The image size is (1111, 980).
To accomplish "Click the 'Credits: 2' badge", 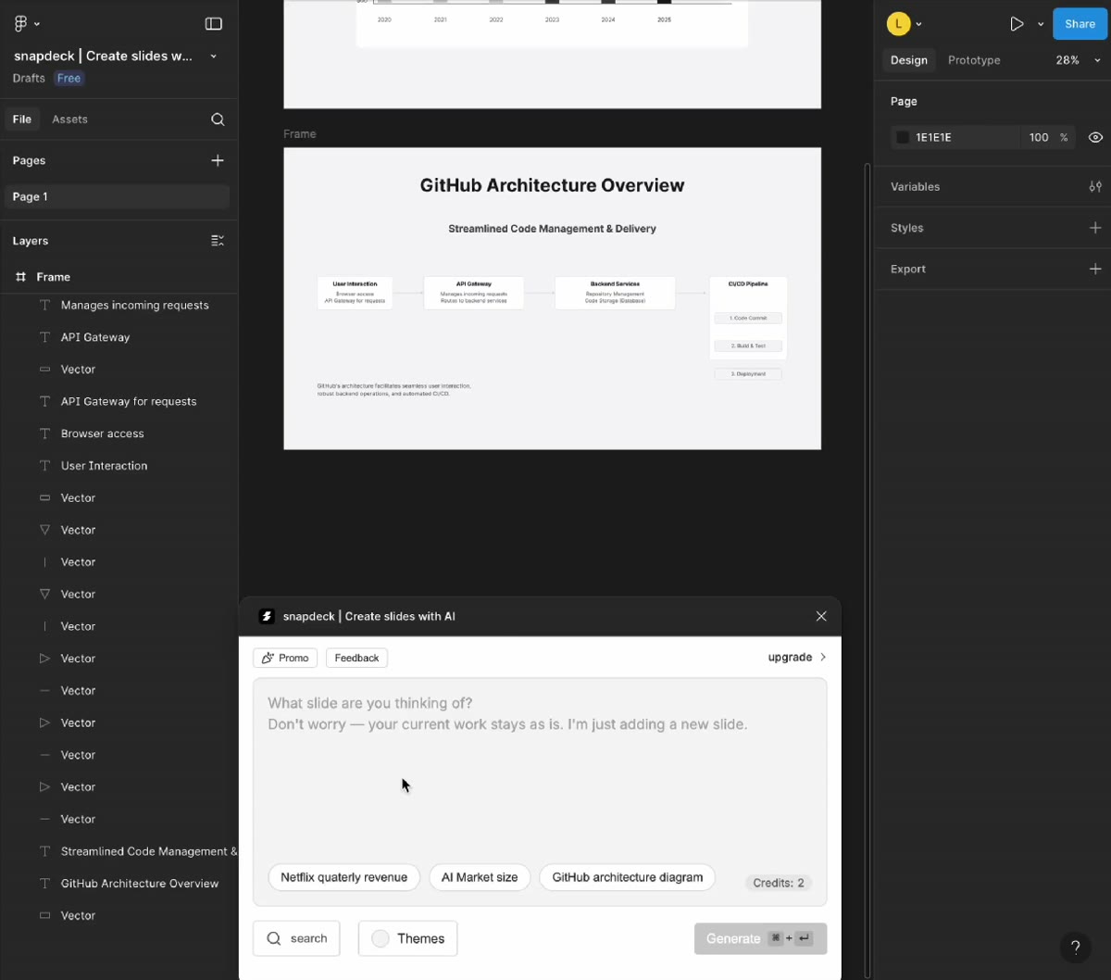I will pos(779,883).
